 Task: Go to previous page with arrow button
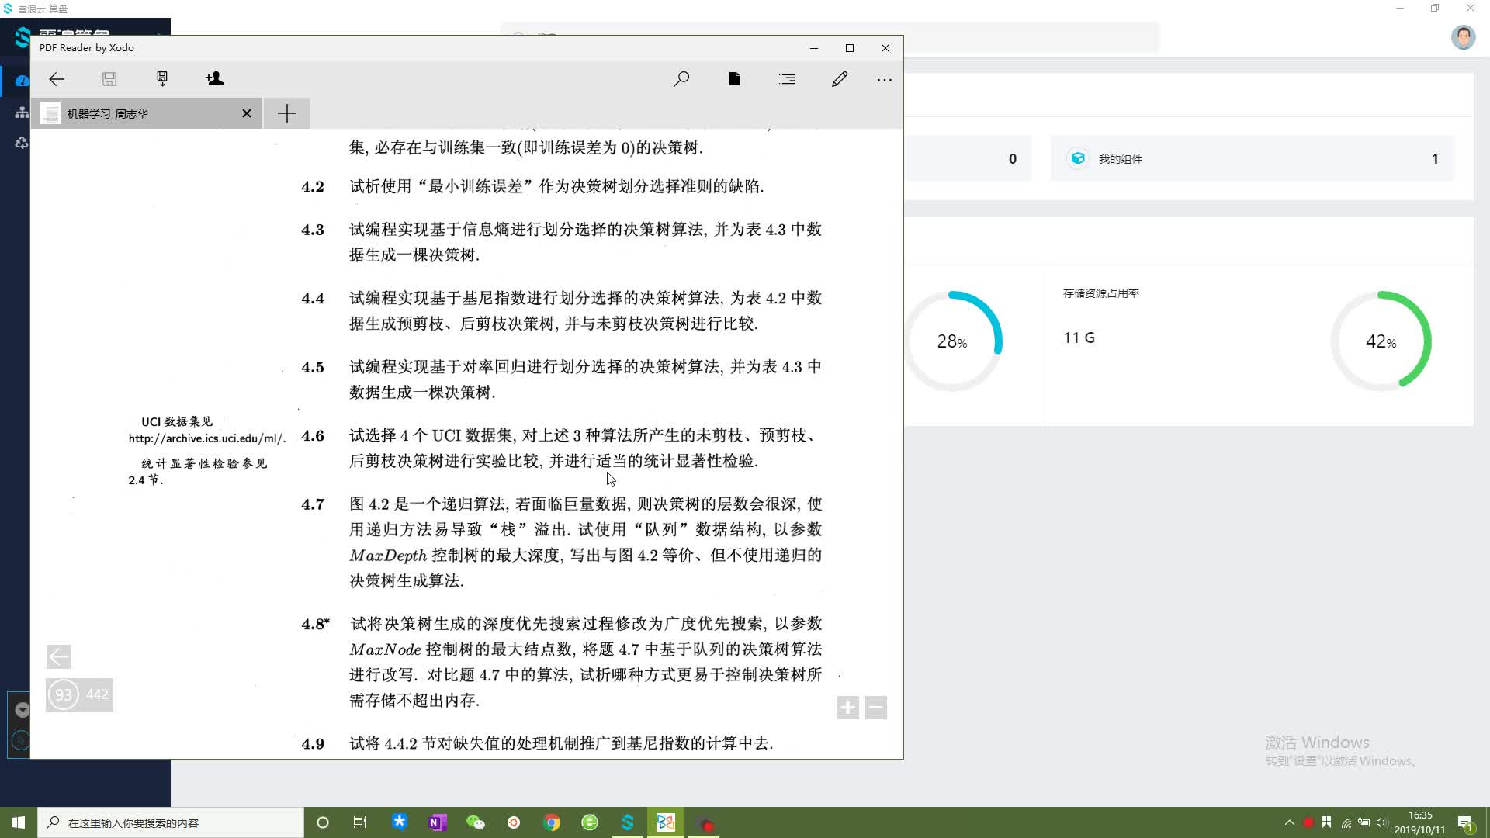59,656
